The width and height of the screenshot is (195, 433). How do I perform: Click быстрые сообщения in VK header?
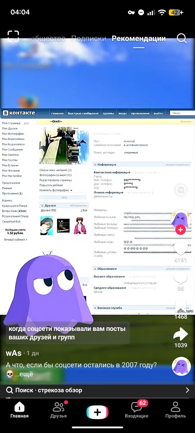point(83,113)
